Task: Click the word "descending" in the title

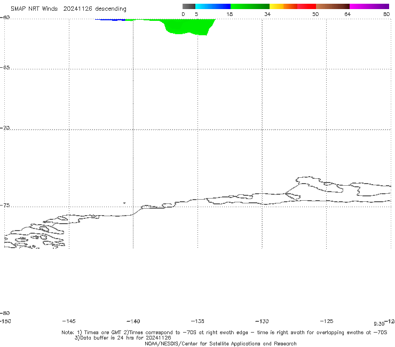Action: [x=111, y=9]
